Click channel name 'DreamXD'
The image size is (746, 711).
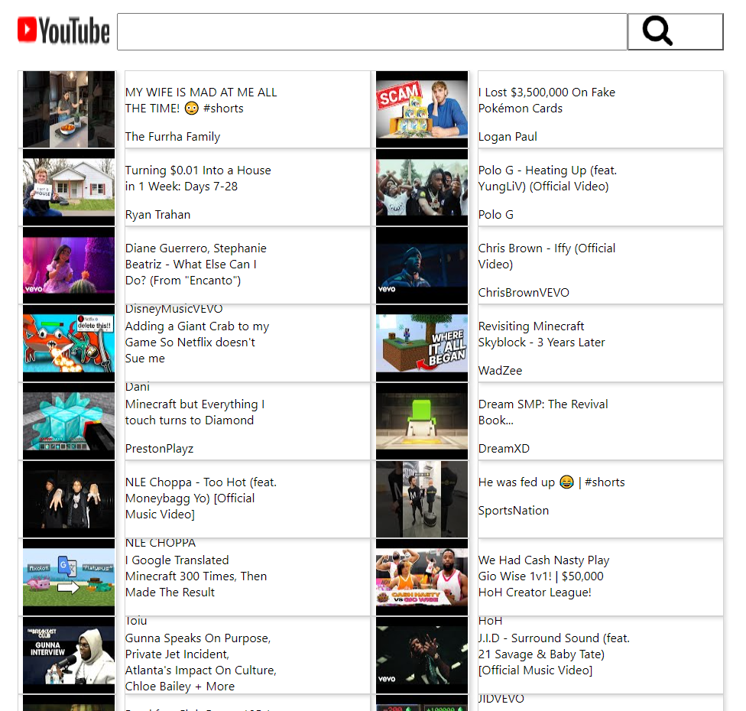point(504,449)
